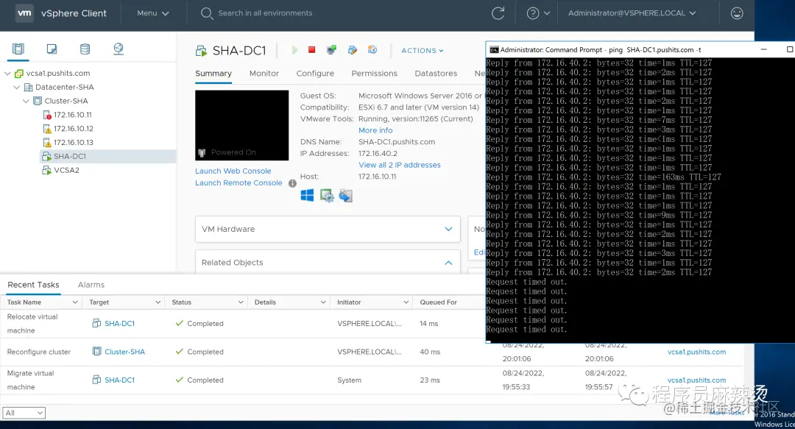Screen dimensions: 795x429
Task: Collapse the Cluster-SHA tree node
Action: click(x=26, y=101)
